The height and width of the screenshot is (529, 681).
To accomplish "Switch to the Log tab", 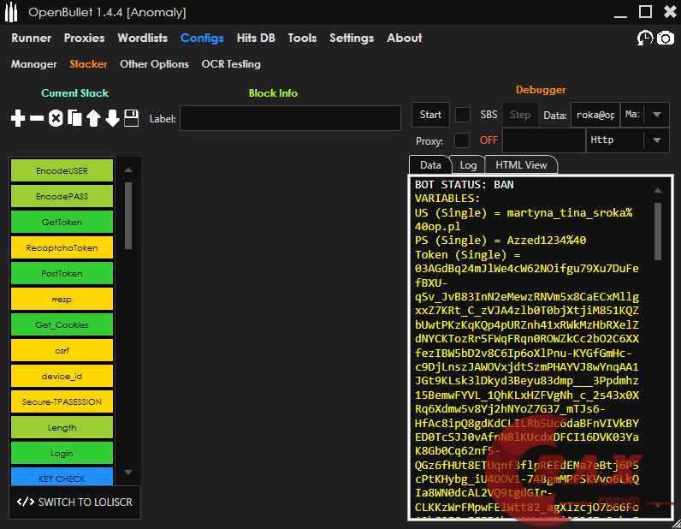I will pyautogui.click(x=468, y=165).
